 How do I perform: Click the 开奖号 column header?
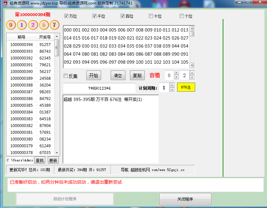click(45, 37)
